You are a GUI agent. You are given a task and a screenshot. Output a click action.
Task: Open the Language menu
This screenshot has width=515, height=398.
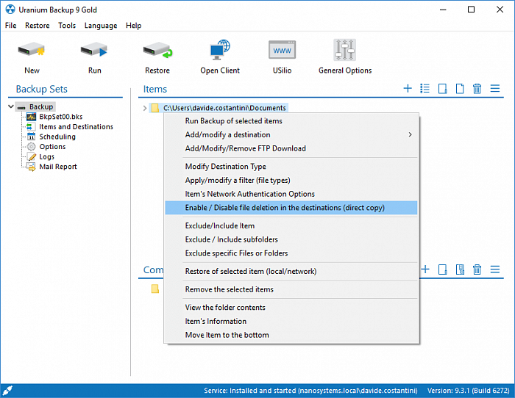(x=101, y=26)
